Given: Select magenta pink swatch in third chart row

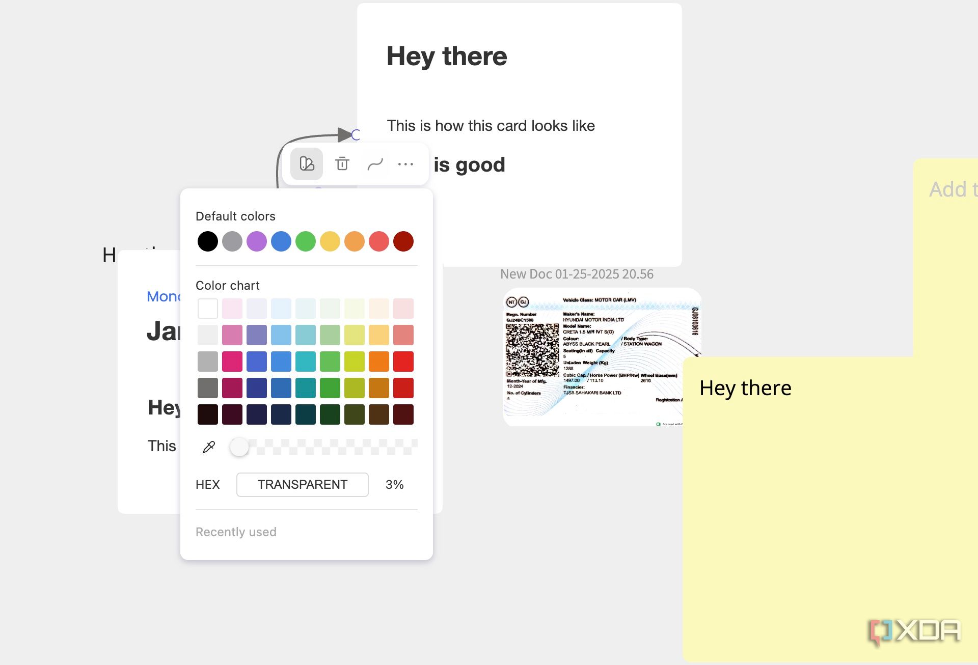Looking at the screenshot, I should point(232,362).
